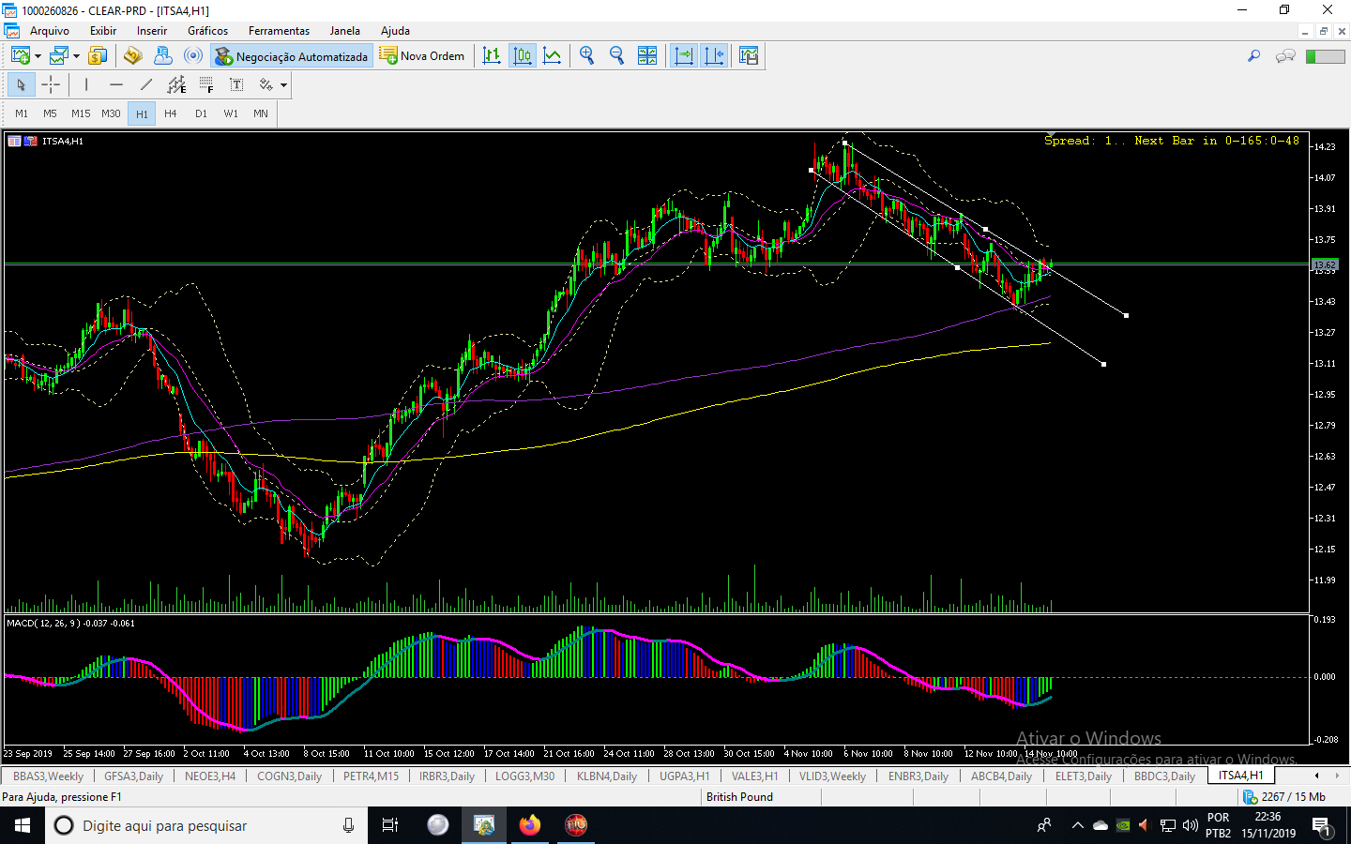Open Firefox from the Windows taskbar
The width and height of the screenshot is (1351, 844).
[x=530, y=825]
